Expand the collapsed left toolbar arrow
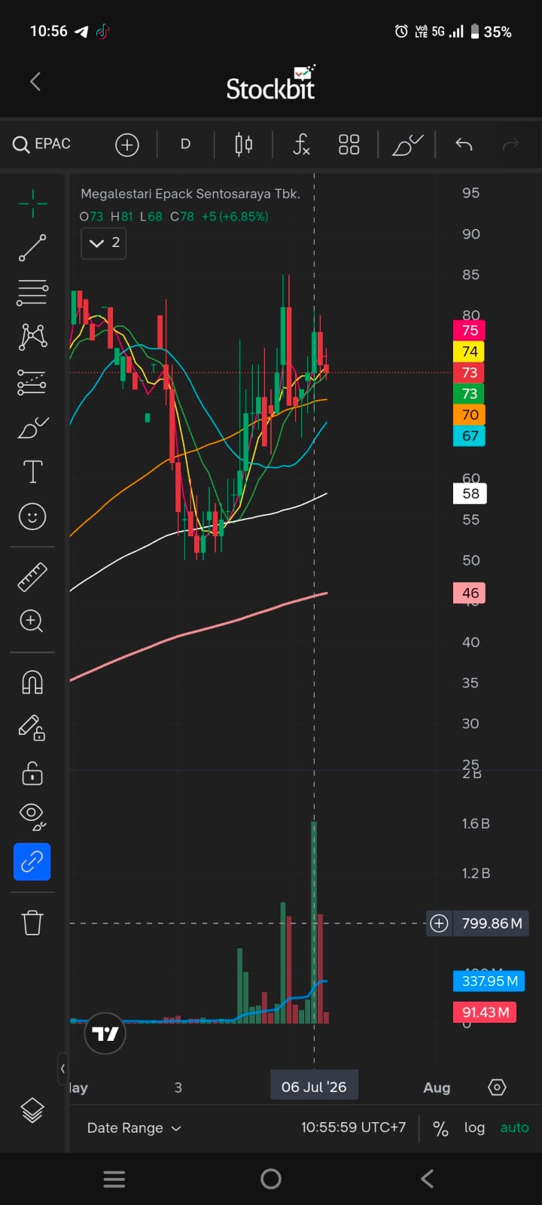 (62, 1068)
